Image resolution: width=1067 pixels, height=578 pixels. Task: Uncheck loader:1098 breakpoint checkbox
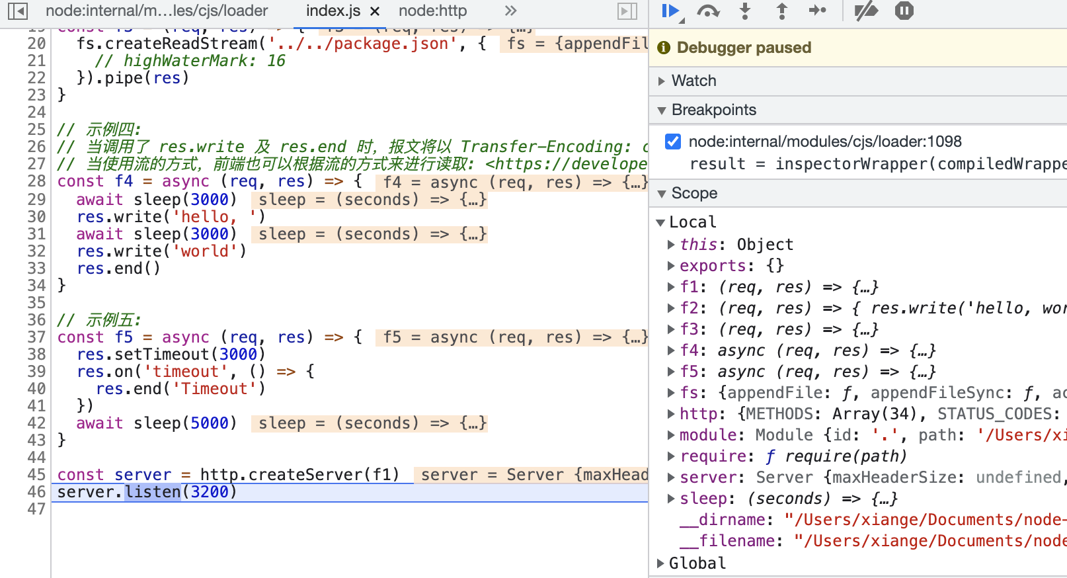pos(673,142)
